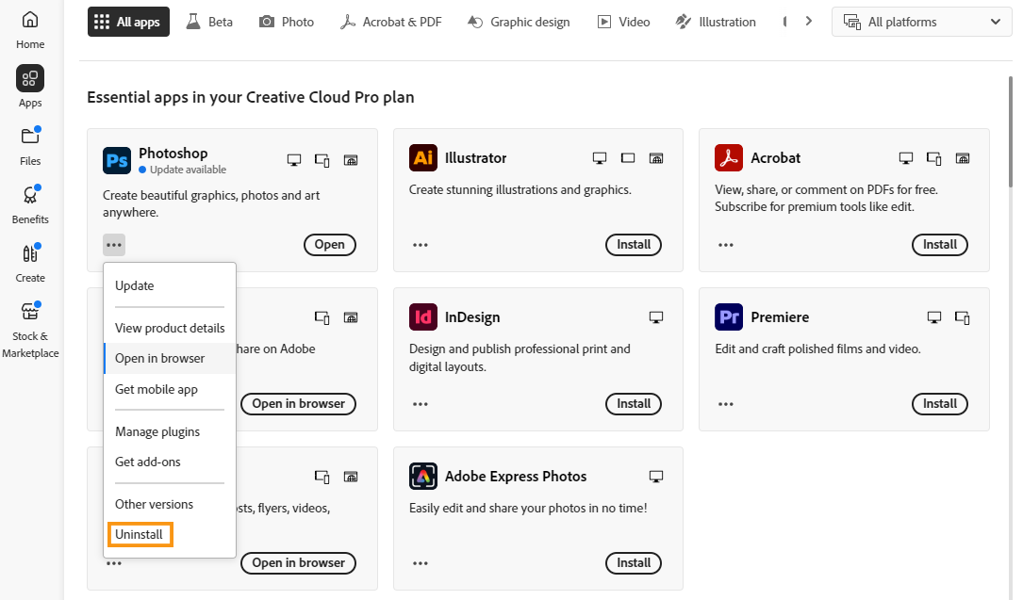Click the Photoshop app icon
The width and height of the screenshot is (1023, 600).
(117, 161)
